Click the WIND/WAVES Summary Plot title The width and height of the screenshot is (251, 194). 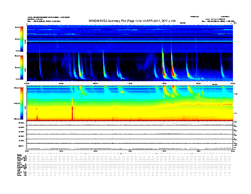pyautogui.click(x=132, y=21)
